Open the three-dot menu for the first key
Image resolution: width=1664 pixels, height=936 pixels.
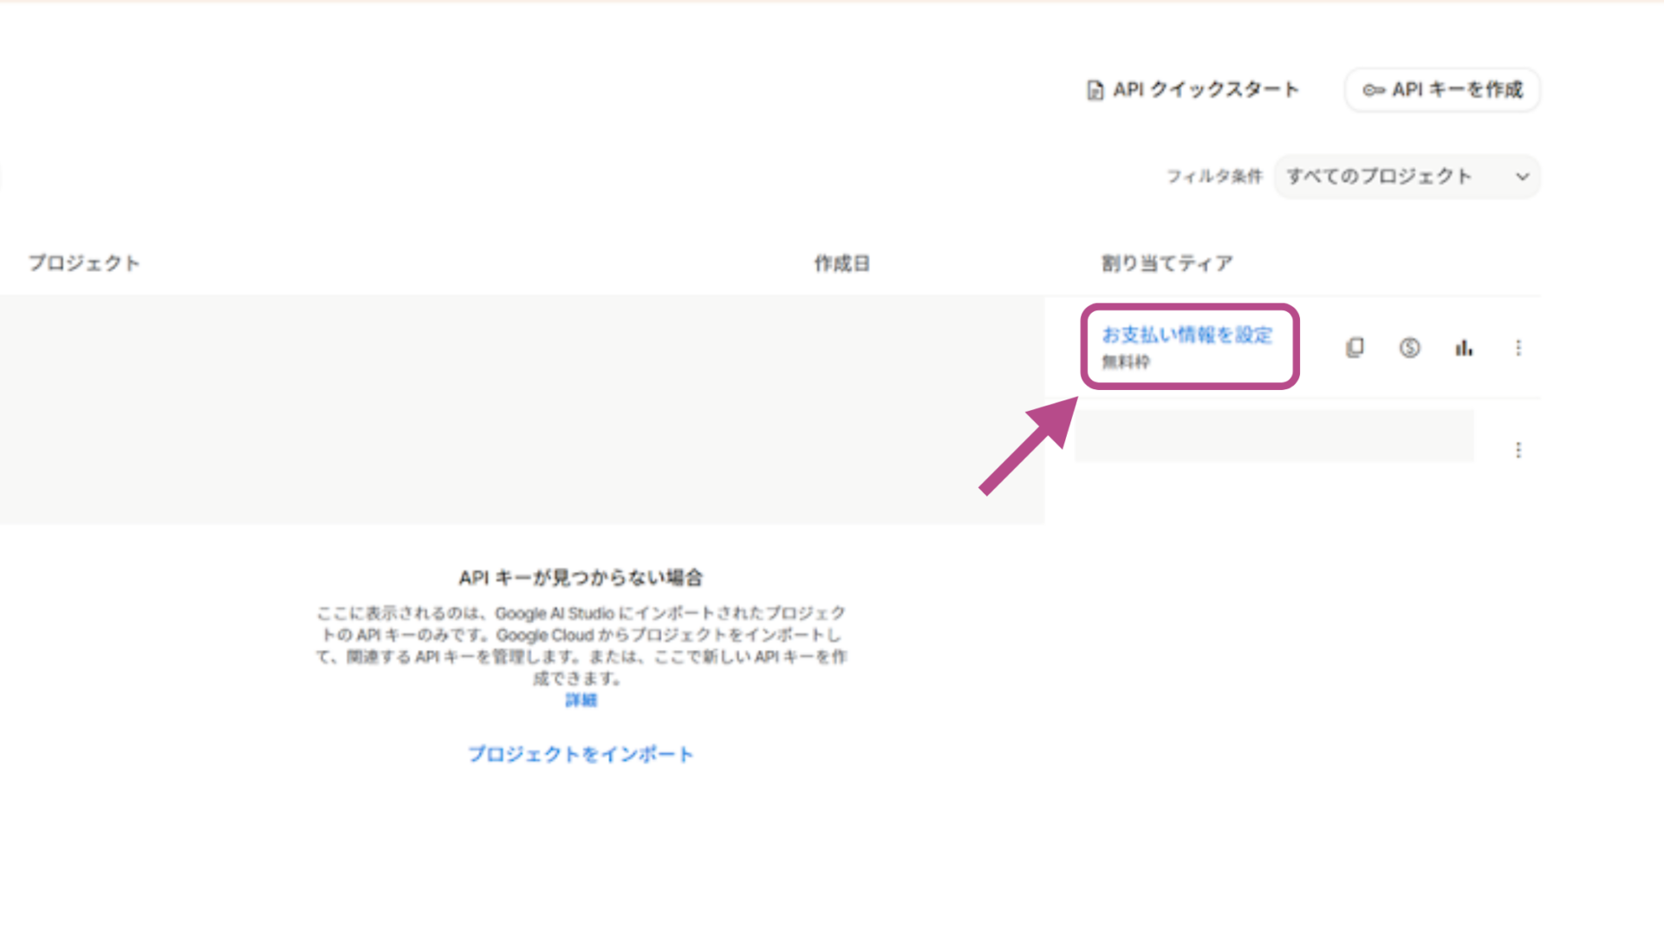click(x=1518, y=348)
